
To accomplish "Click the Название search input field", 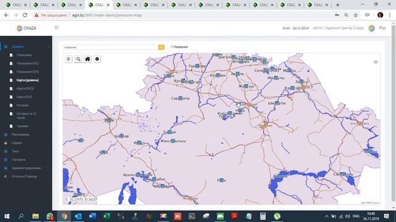I will [x=110, y=47].
